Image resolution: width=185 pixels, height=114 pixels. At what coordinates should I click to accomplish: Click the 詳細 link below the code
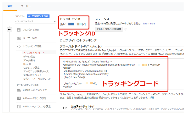(152, 98)
